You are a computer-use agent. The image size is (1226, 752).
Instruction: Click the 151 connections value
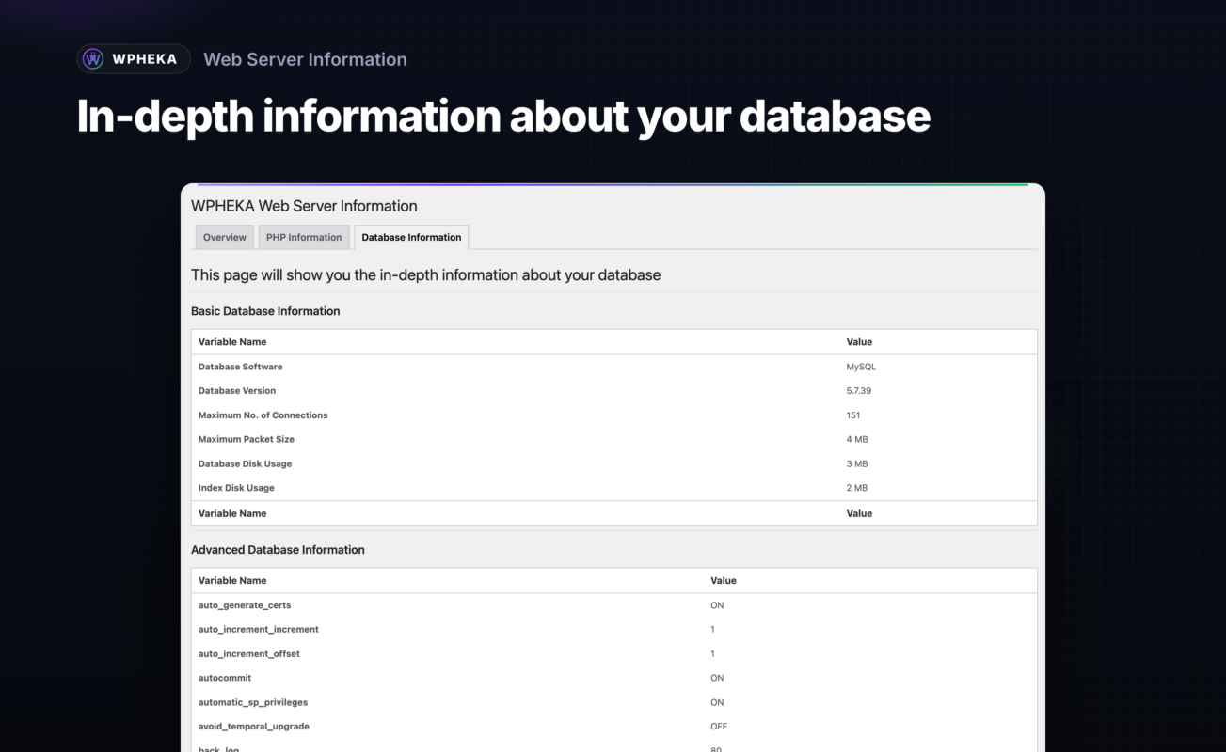[853, 415]
